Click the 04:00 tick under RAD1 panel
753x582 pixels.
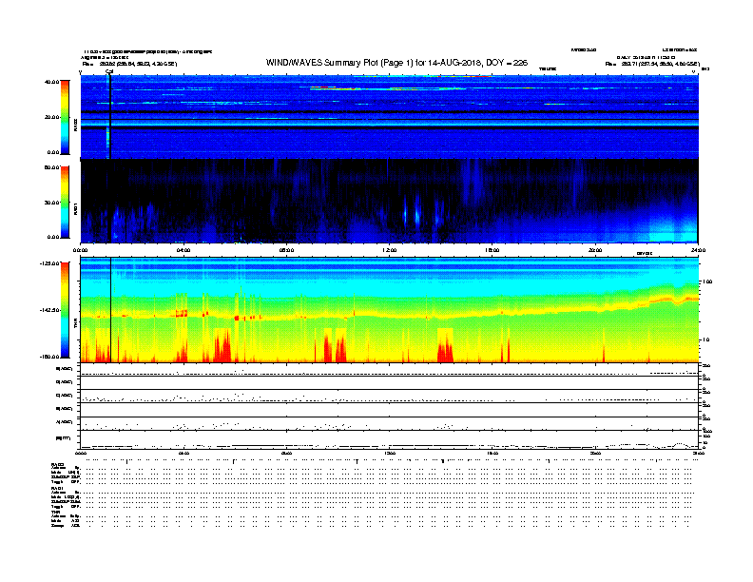(x=183, y=250)
